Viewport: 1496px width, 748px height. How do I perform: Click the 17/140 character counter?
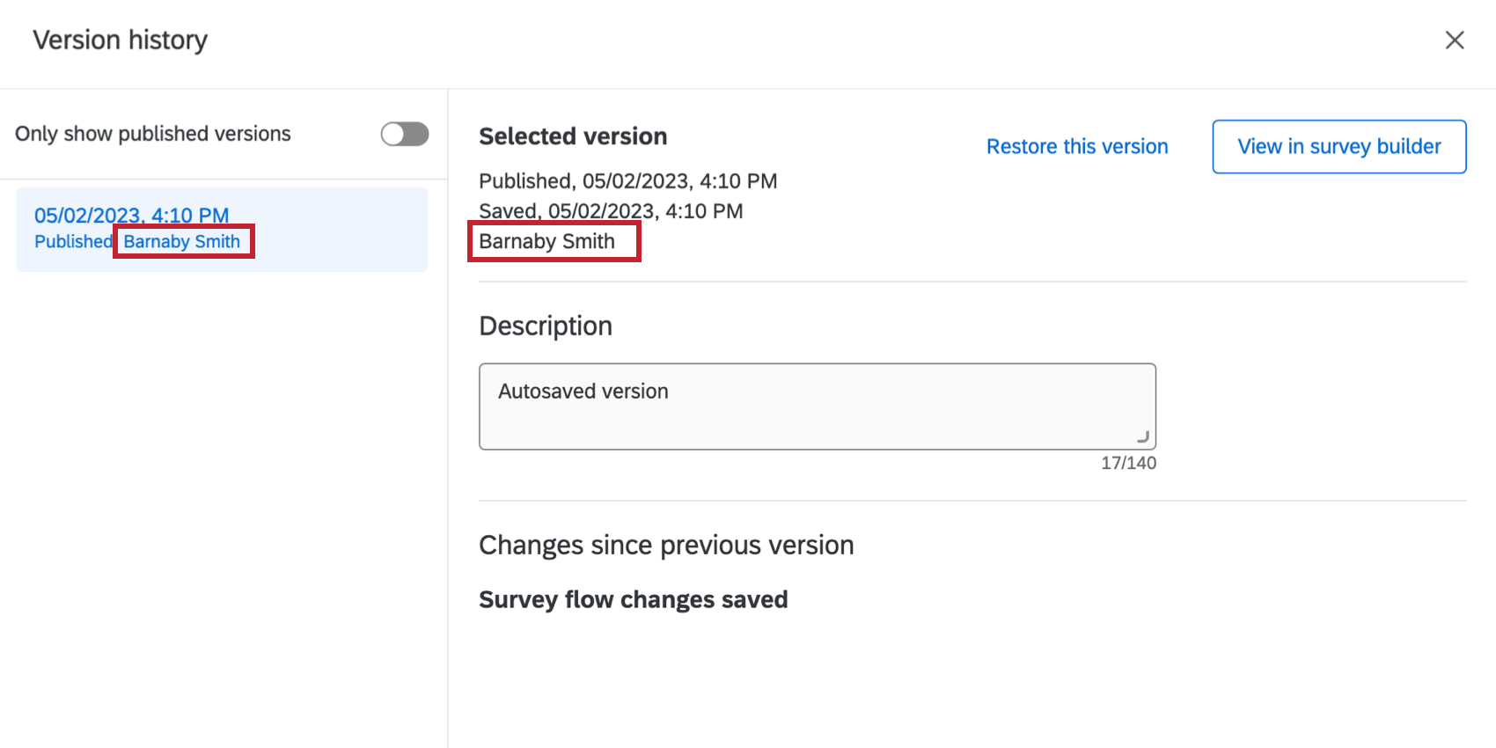pos(1128,463)
